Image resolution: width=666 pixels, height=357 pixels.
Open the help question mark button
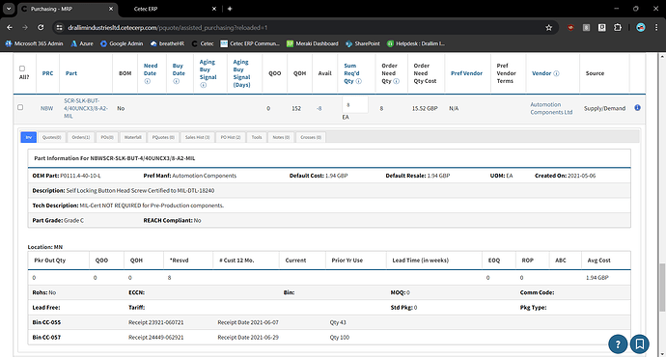tap(618, 343)
